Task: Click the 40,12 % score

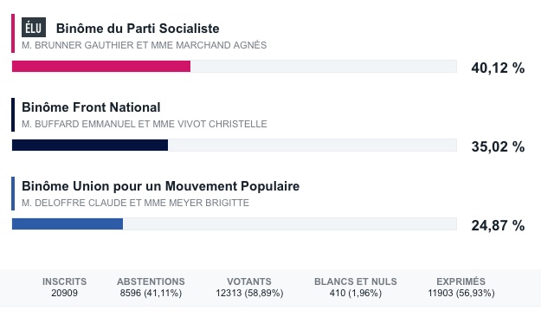Action: (x=498, y=68)
